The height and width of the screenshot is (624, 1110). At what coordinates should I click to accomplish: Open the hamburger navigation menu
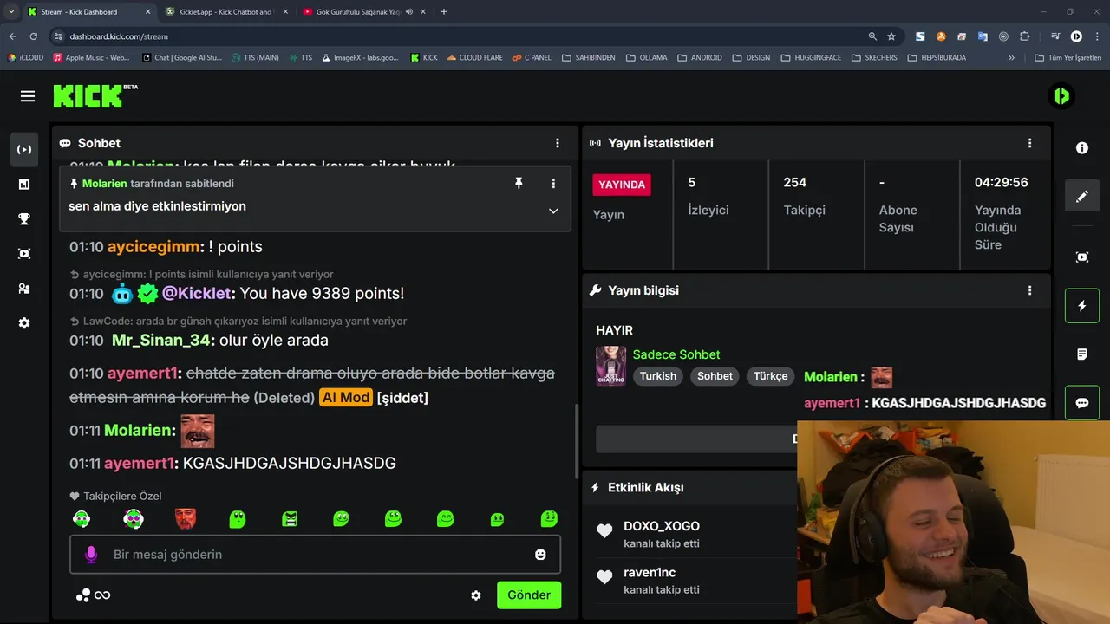click(x=28, y=96)
